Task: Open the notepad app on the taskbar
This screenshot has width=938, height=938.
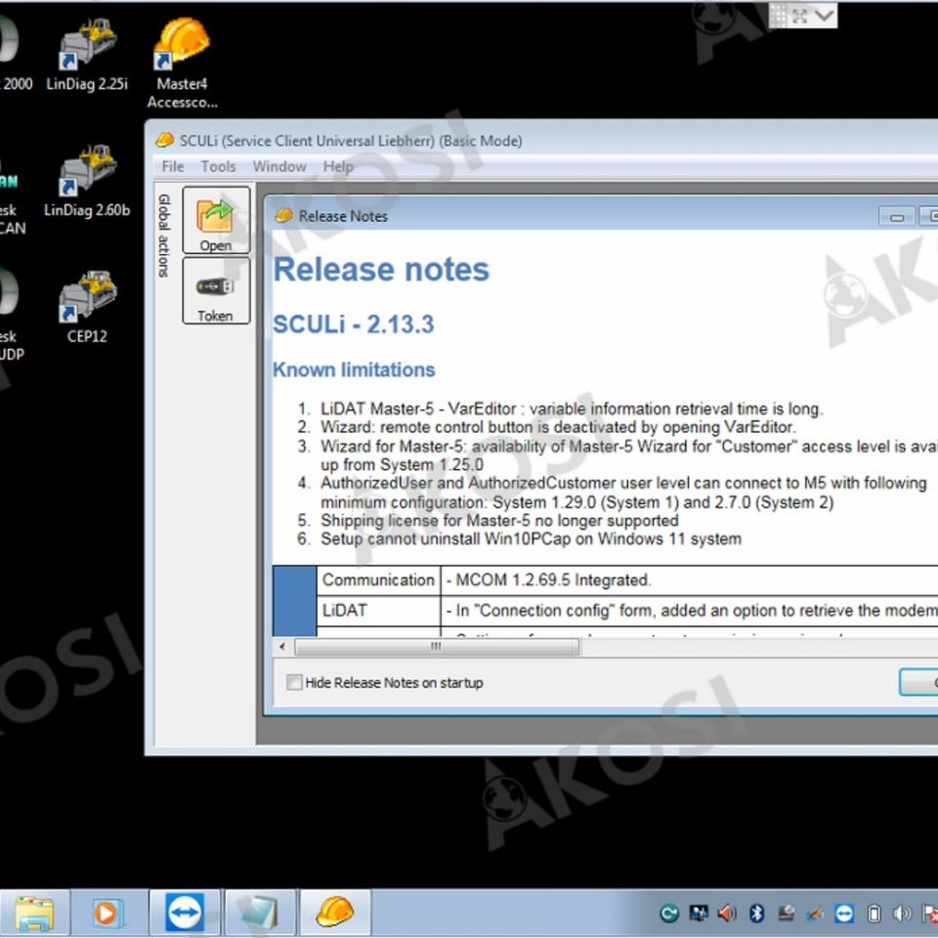Action: pos(260,914)
